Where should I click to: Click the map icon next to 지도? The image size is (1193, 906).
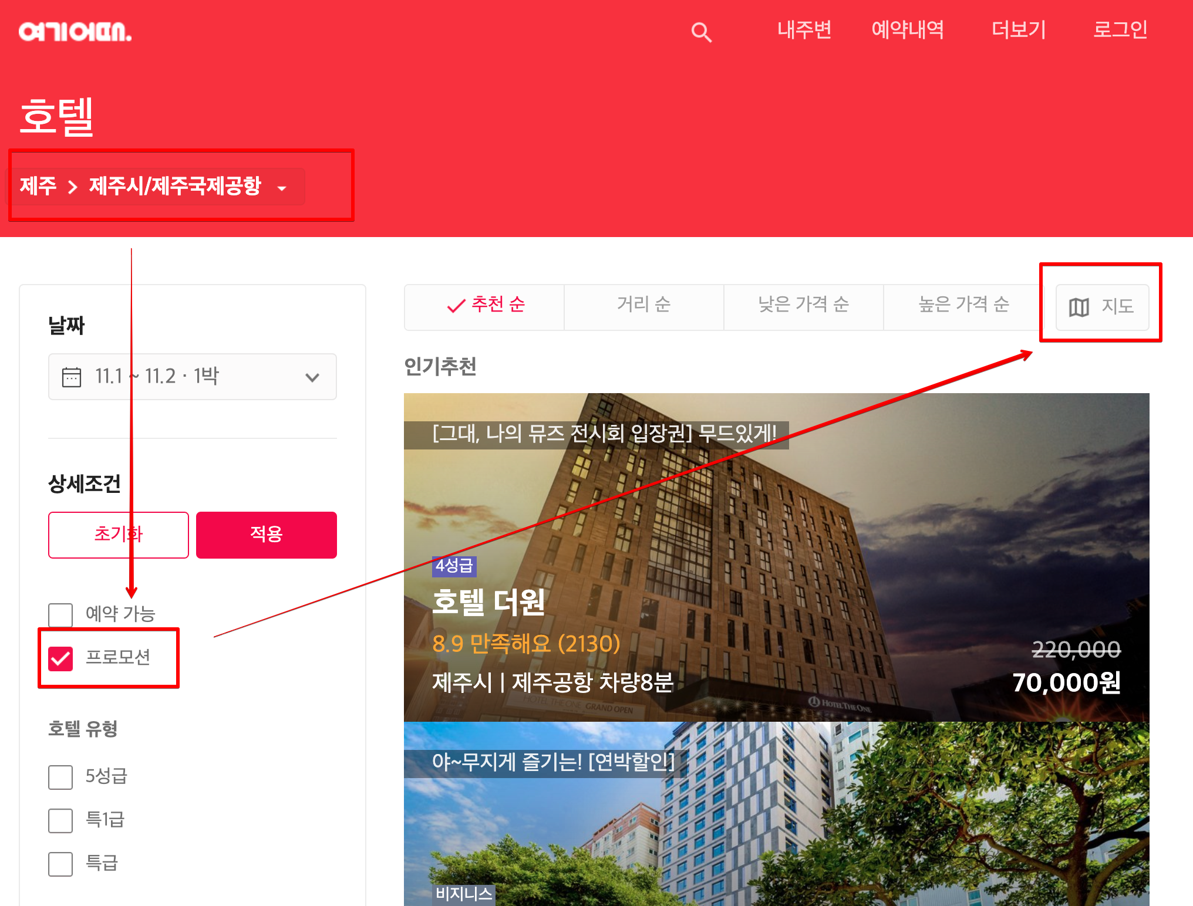[1079, 307]
